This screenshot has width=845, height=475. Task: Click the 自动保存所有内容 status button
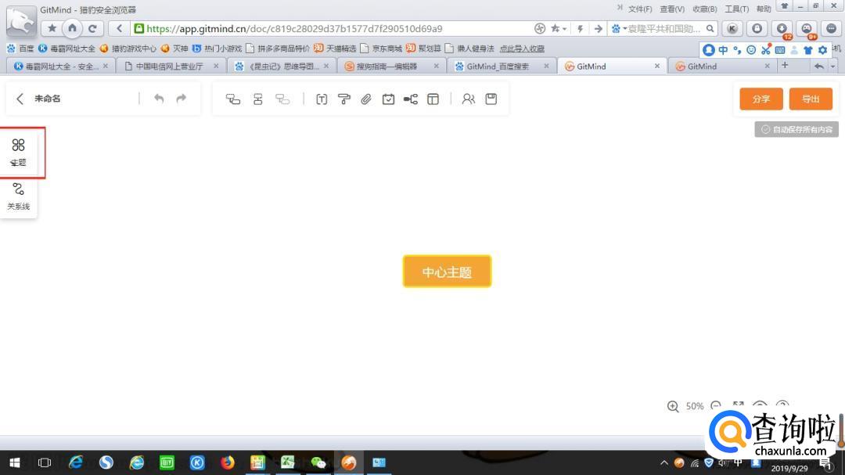[x=796, y=129]
